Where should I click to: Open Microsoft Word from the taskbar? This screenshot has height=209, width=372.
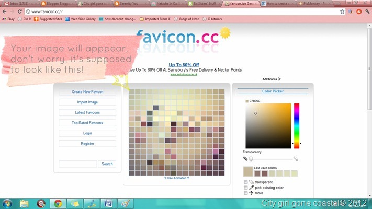click(x=108, y=204)
